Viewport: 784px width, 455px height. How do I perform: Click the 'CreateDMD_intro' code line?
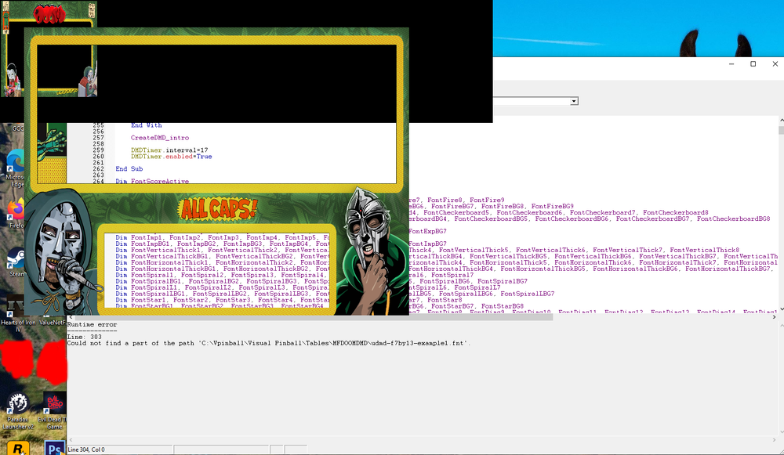[160, 138]
